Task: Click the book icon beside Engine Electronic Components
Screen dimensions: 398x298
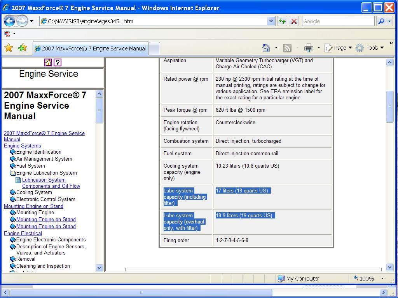Action: click(x=12, y=240)
